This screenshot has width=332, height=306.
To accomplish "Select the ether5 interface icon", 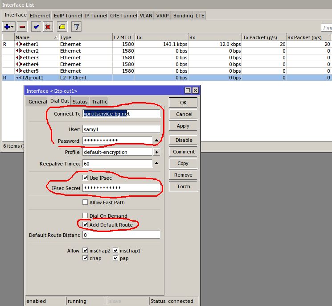I will pos(19,71).
